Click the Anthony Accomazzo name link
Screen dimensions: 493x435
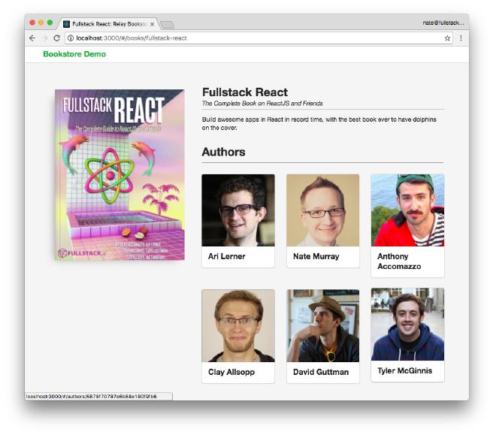[399, 261]
